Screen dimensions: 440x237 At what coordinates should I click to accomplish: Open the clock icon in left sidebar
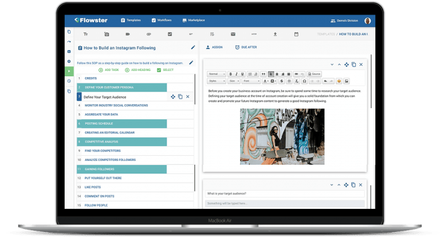click(x=69, y=81)
